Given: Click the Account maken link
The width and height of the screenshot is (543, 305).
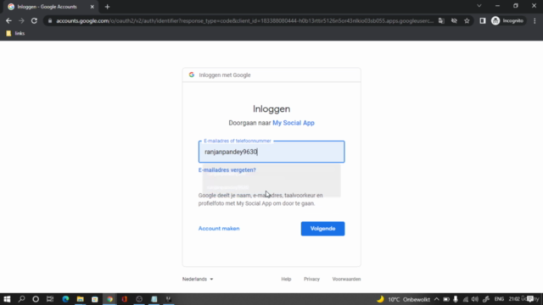Looking at the screenshot, I should coord(219,228).
